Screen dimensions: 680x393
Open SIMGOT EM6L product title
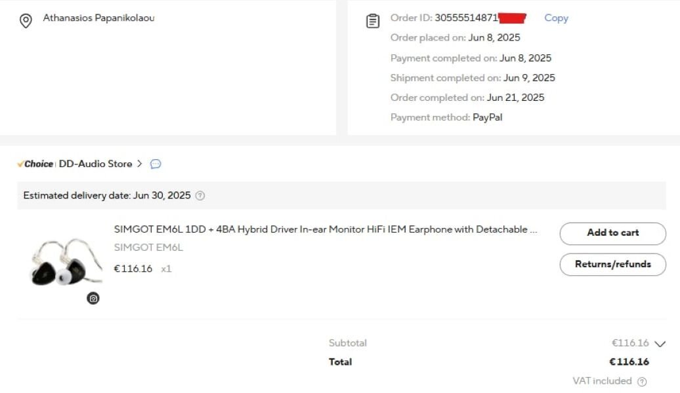click(x=326, y=229)
